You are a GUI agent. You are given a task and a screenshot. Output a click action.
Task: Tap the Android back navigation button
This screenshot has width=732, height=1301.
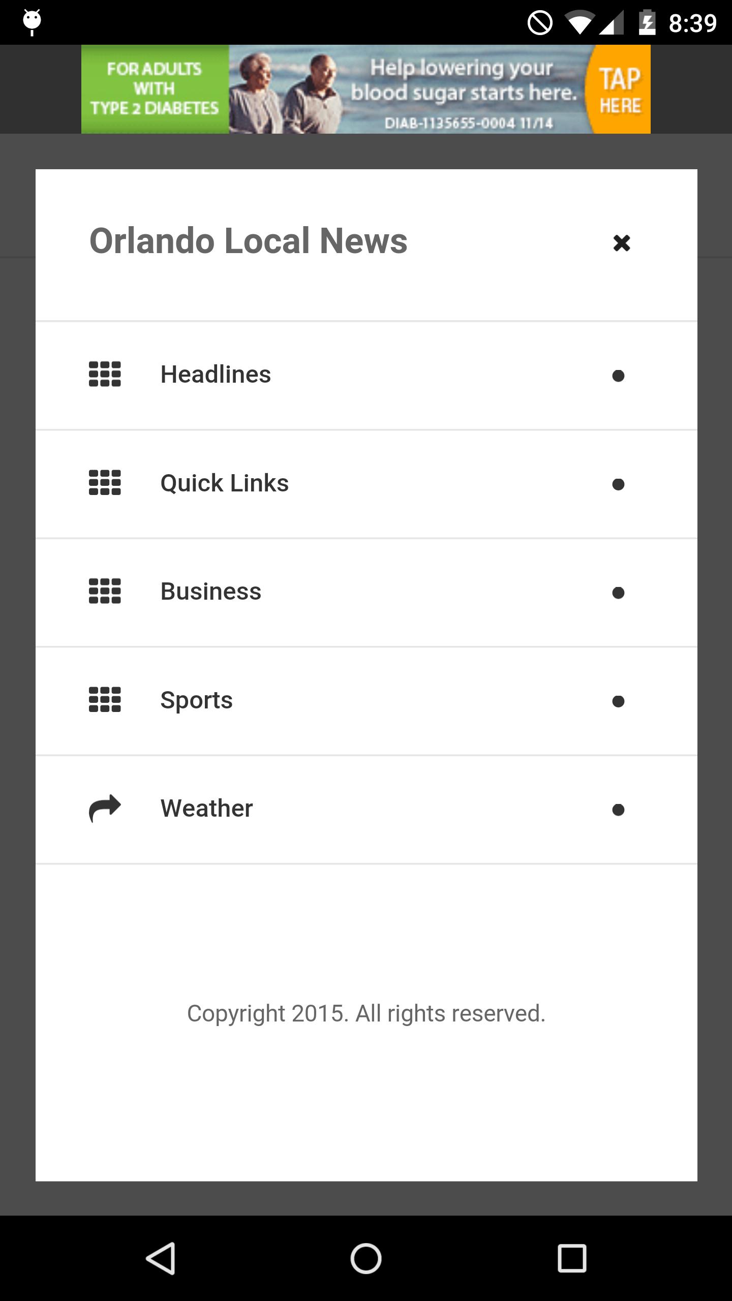(161, 1258)
